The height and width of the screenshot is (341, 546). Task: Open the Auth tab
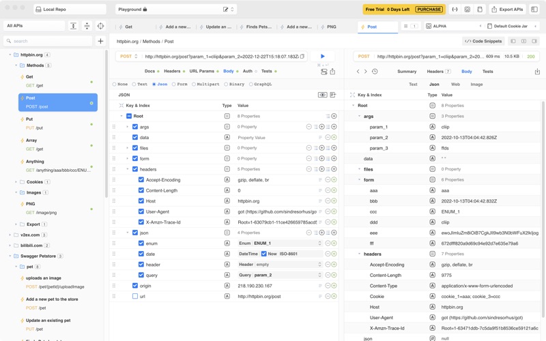click(x=248, y=71)
